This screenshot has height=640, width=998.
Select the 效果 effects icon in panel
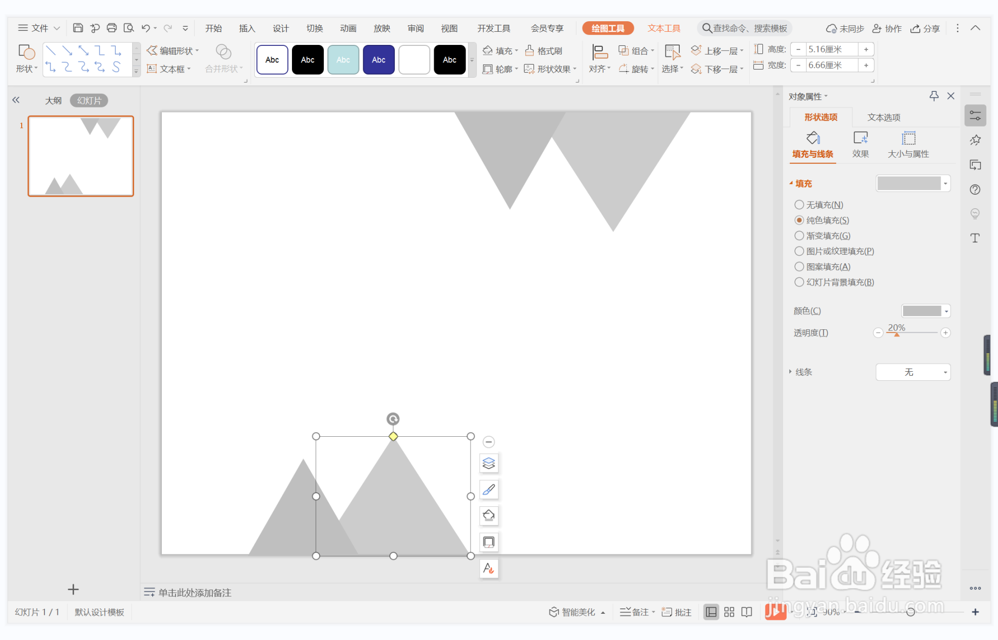point(860,138)
